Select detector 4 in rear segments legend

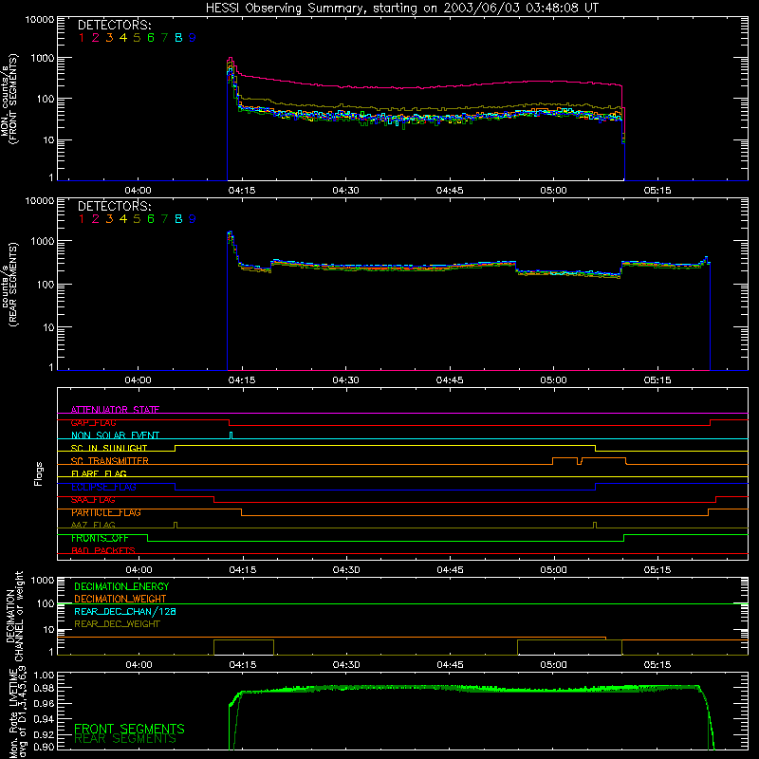click(x=123, y=219)
